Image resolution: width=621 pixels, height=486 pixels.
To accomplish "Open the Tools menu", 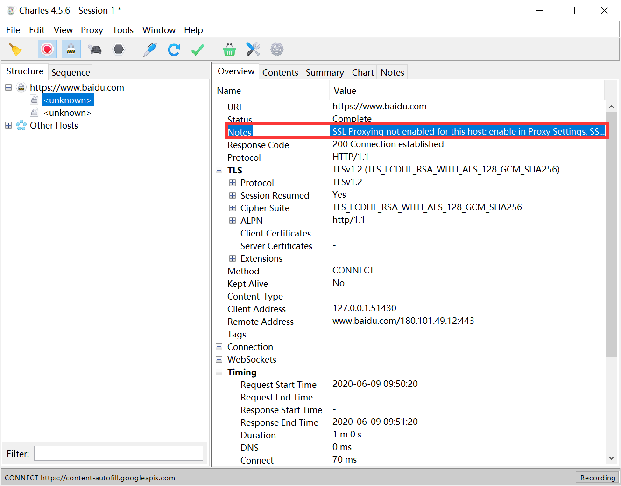I will point(123,30).
